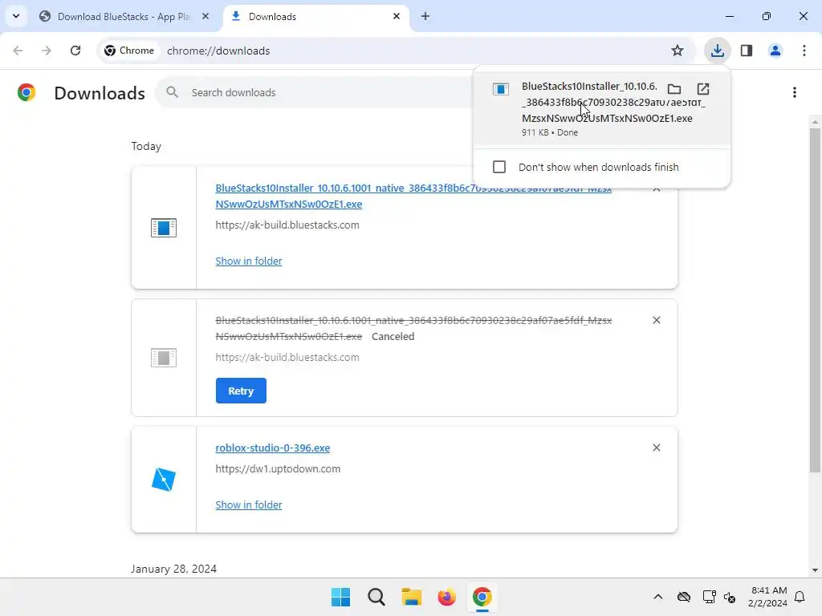
Task: Close the Downloads tab
Action: pyautogui.click(x=397, y=16)
